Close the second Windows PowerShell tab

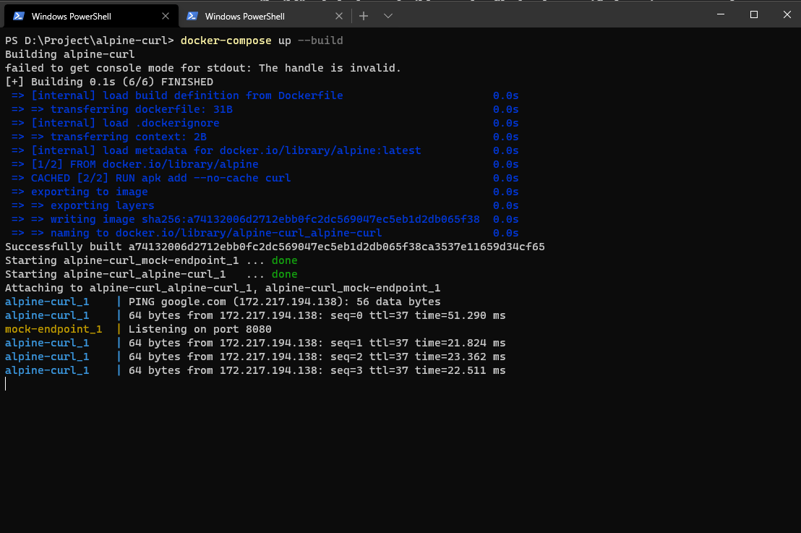coord(338,17)
